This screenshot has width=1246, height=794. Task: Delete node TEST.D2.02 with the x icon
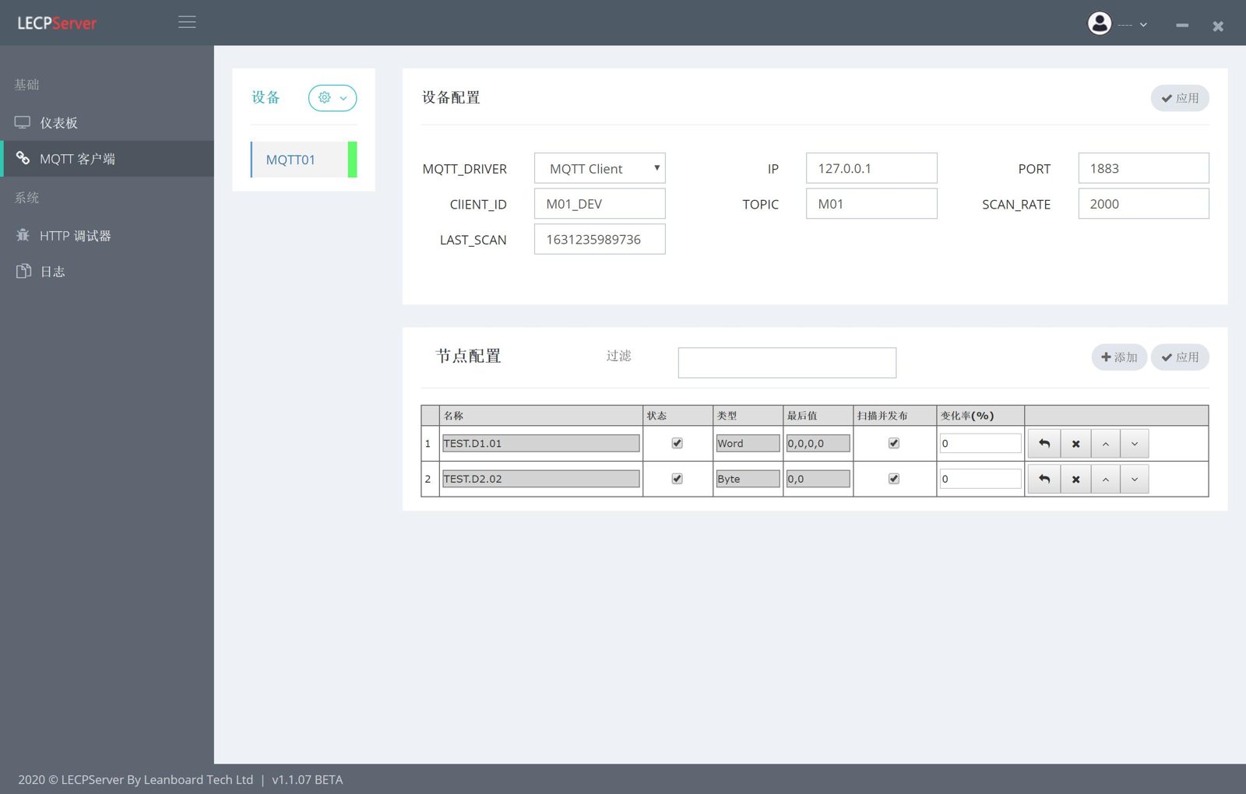click(1075, 480)
